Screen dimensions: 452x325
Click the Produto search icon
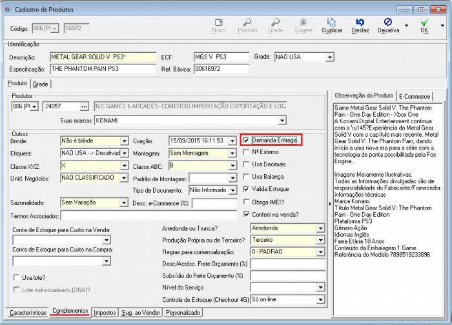point(247,25)
